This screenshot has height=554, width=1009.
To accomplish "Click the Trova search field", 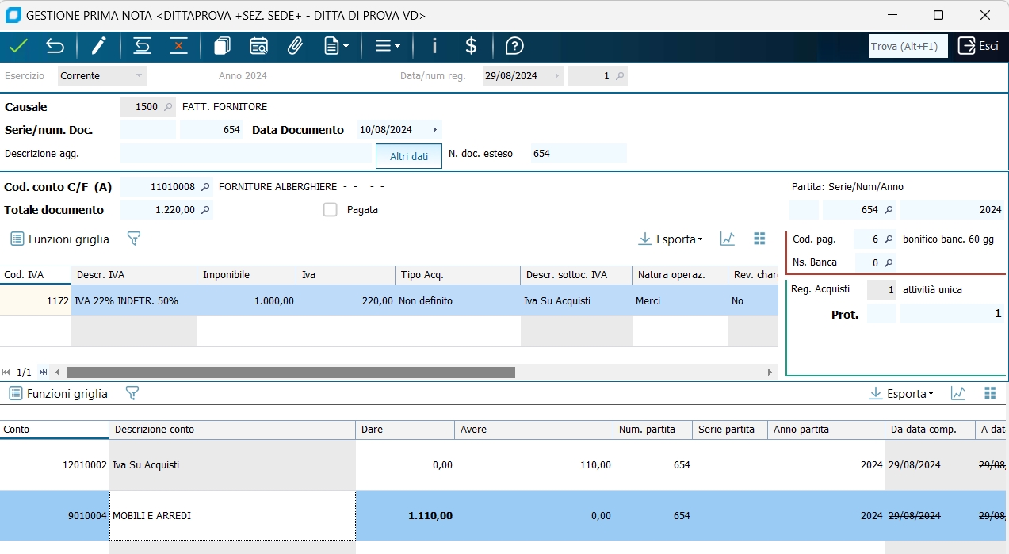I will pyautogui.click(x=908, y=47).
